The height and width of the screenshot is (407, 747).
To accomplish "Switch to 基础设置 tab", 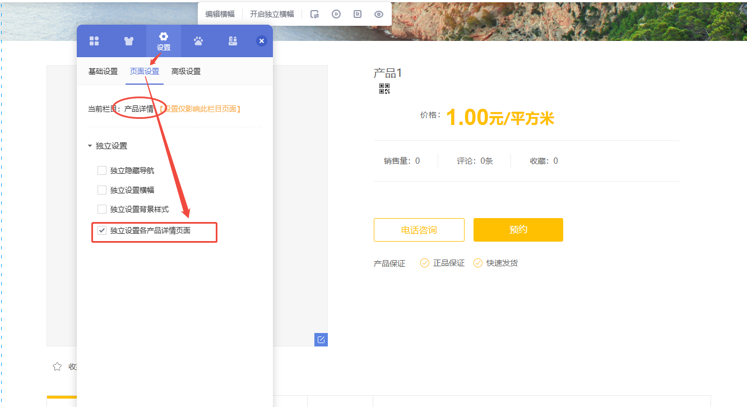I will click(103, 71).
